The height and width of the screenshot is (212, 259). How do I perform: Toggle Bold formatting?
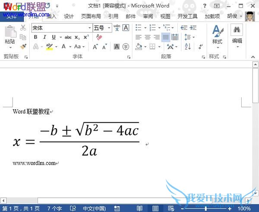[35, 37]
